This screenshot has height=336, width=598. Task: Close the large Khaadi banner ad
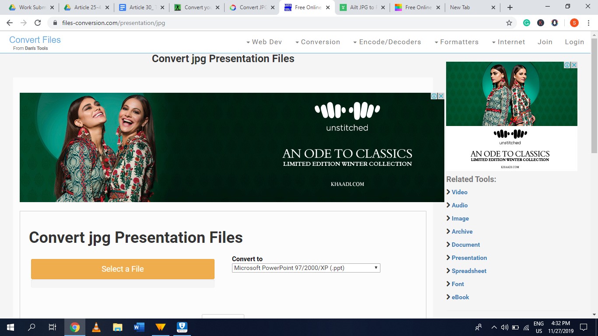click(441, 96)
